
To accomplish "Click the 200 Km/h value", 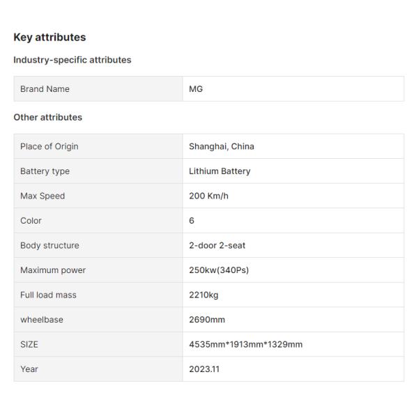I will pos(208,196).
